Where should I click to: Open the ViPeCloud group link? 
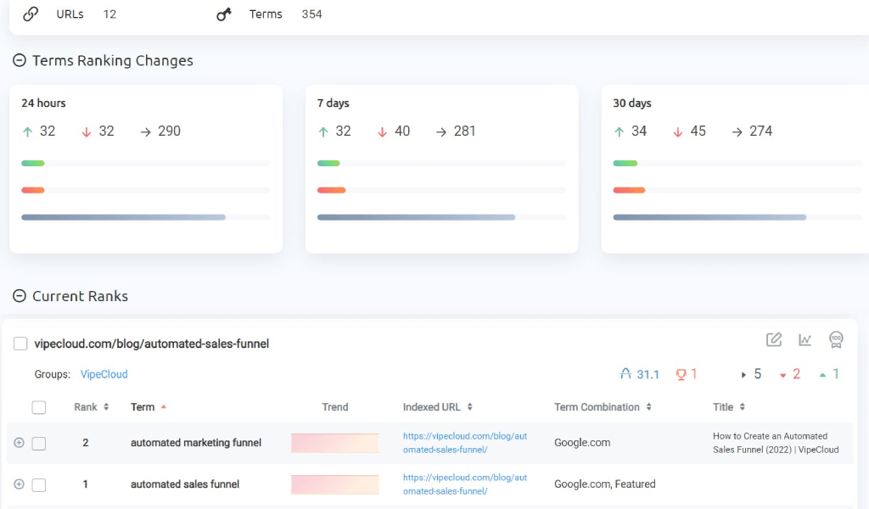point(104,374)
